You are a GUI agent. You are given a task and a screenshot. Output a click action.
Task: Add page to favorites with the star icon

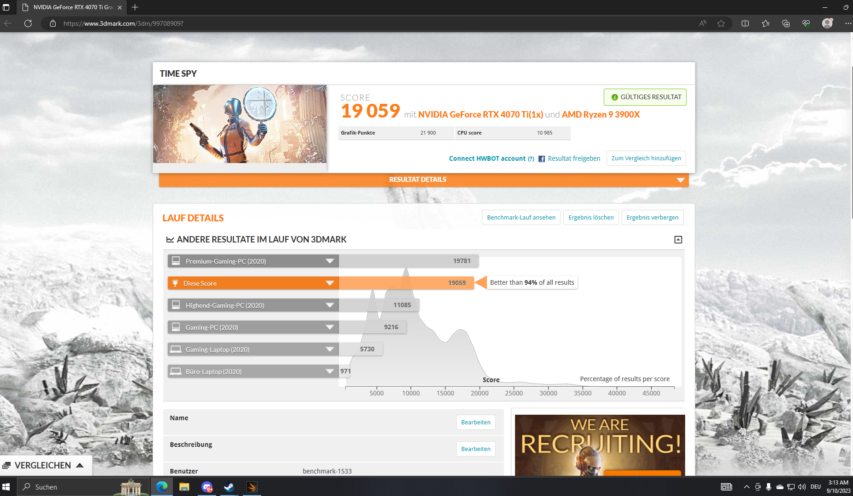(x=721, y=23)
